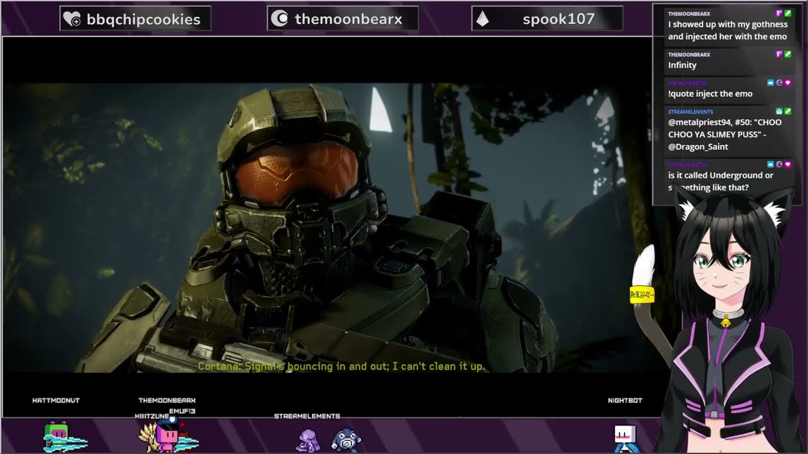Click the @metalpriest94 mention in chat
Screen dimensions: 808x454
(x=701, y=122)
